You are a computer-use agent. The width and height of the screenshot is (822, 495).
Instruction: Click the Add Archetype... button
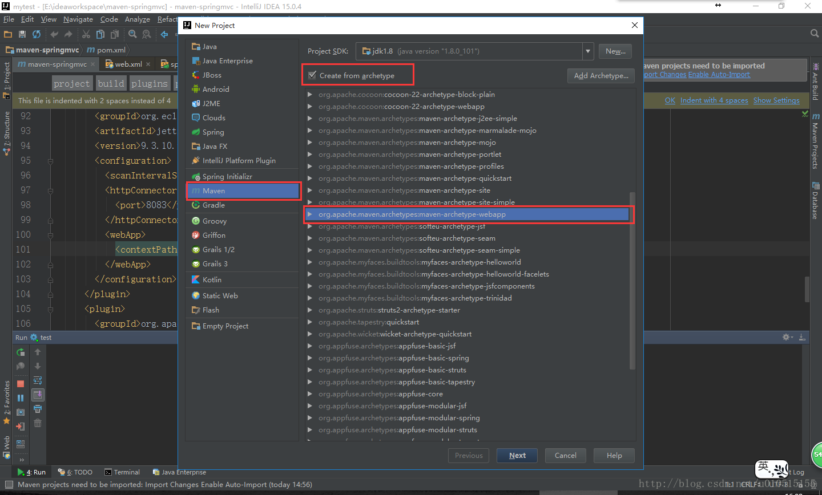pyautogui.click(x=601, y=76)
